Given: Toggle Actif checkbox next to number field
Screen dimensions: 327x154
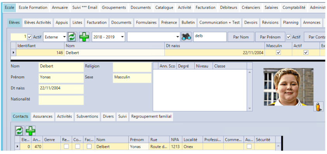Looking at the screenshot, I should tap(29, 37).
